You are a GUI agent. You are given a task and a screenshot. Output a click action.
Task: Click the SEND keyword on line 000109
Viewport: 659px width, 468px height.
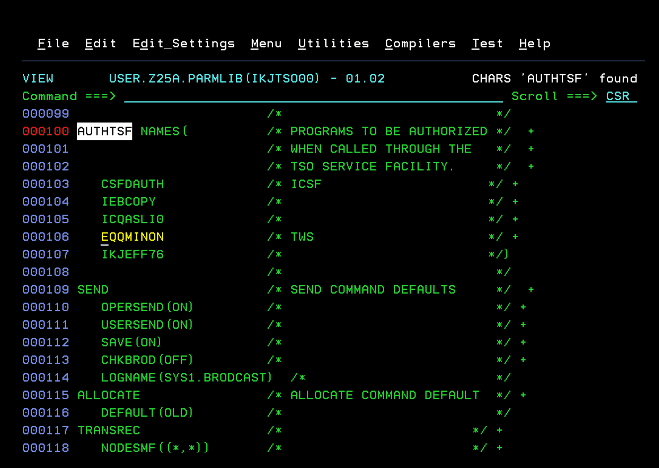[x=93, y=290]
